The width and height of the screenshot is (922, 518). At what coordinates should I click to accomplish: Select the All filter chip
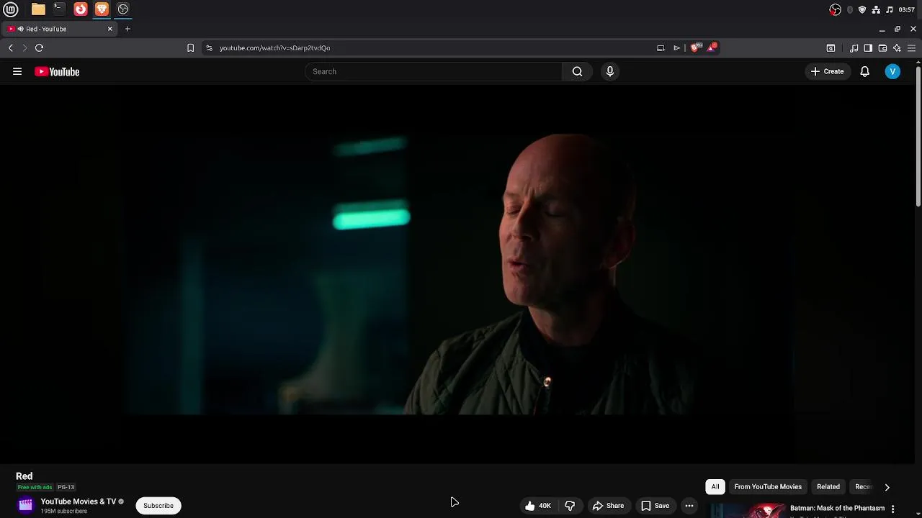click(715, 487)
